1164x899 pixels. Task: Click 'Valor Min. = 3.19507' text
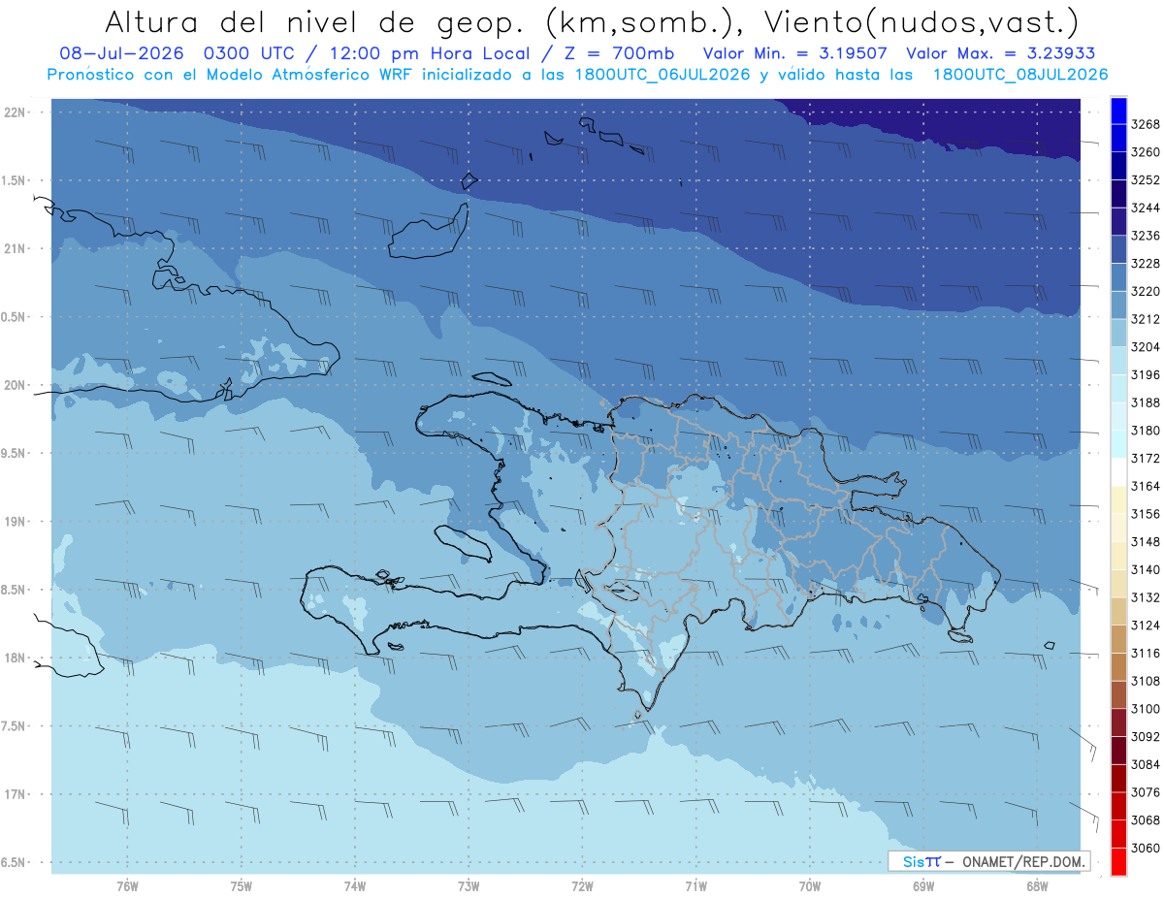[797, 53]
